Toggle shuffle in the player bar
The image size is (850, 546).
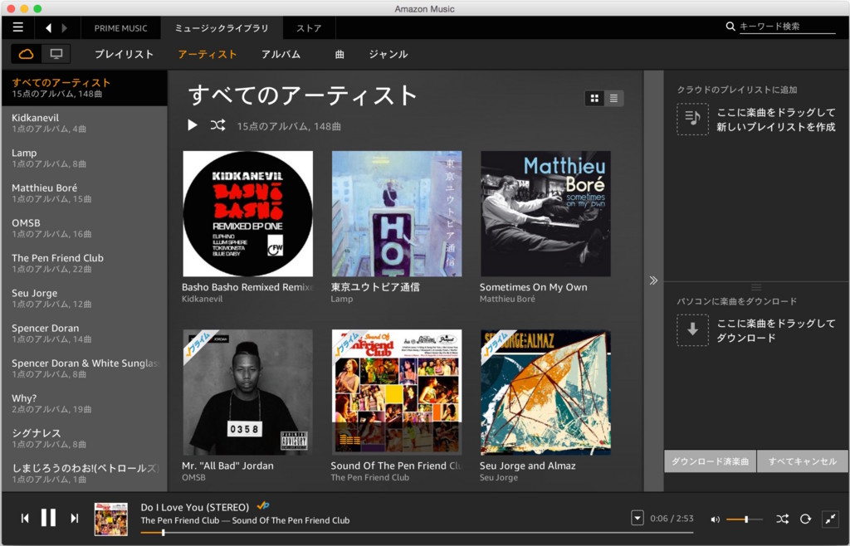[782, 519]
